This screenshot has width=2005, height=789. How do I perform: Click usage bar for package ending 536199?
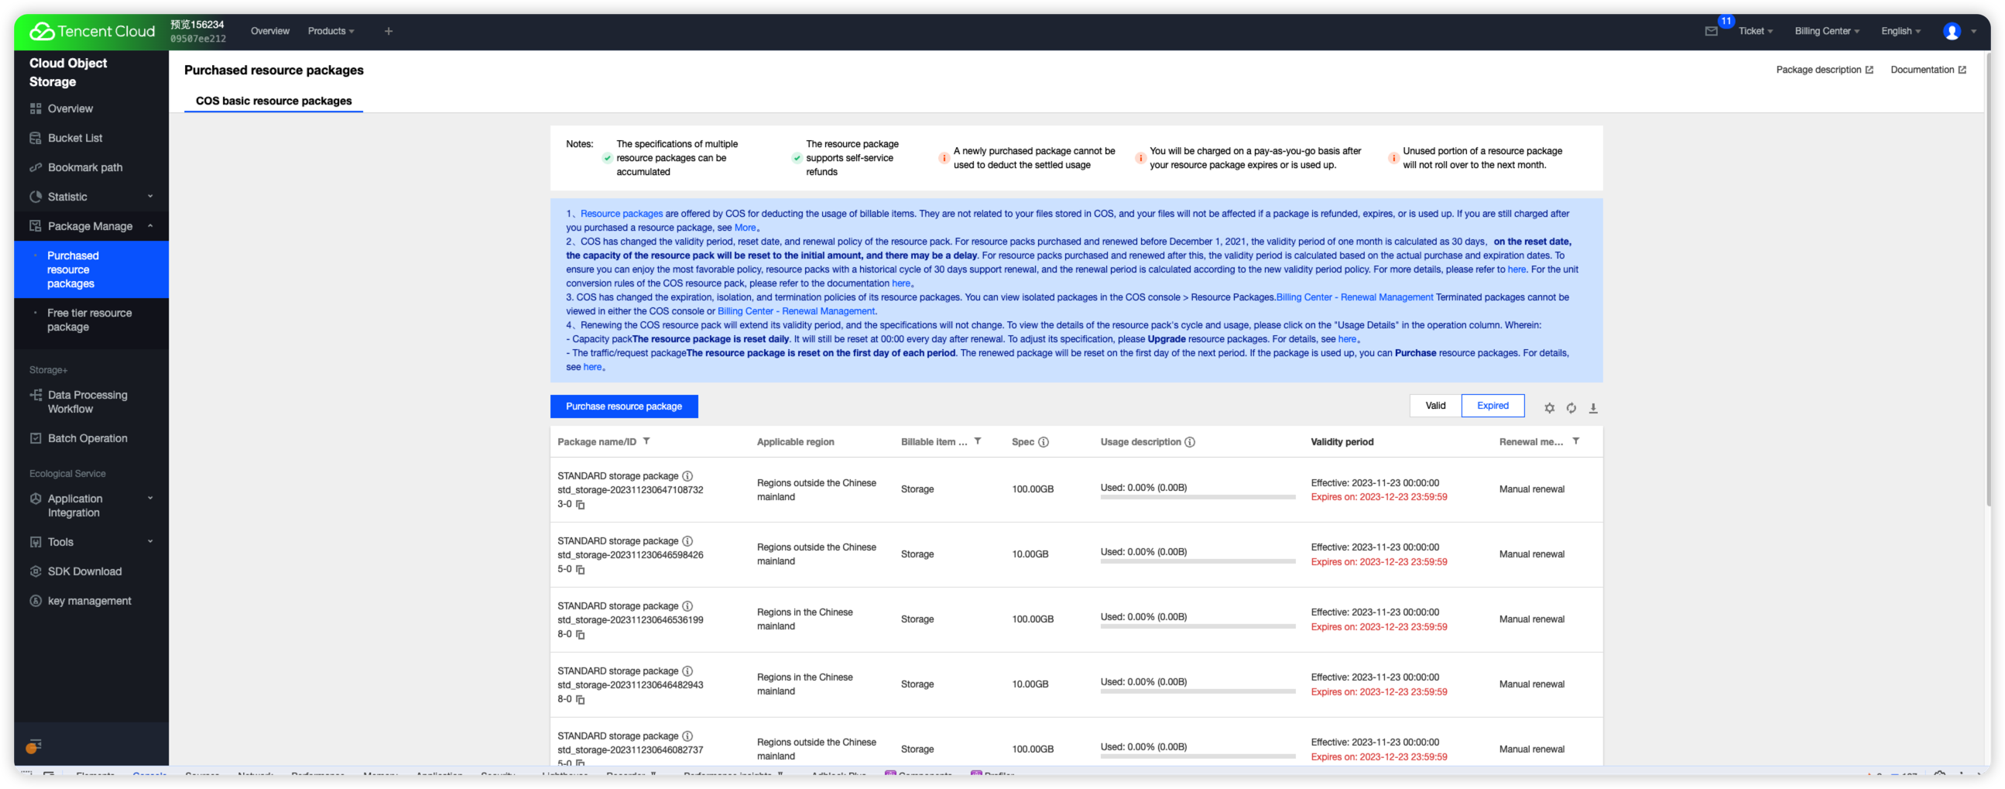(1197, 627)
